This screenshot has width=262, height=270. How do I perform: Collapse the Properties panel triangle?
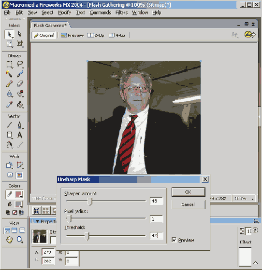(x=37, y=221)
